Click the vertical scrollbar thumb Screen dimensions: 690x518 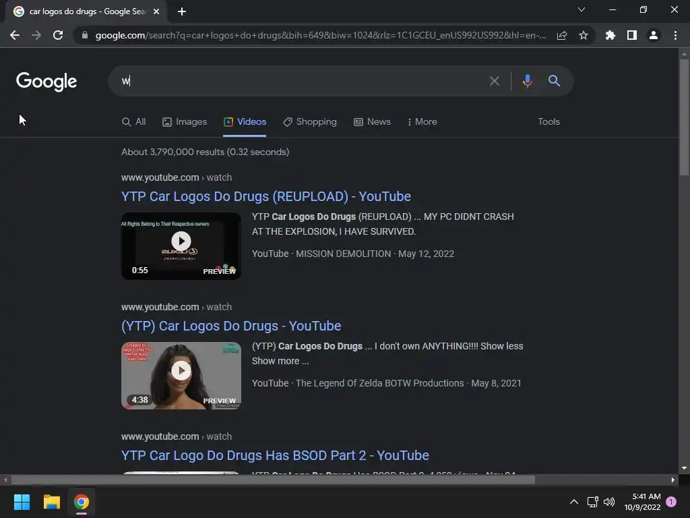[x=684, y=117]
